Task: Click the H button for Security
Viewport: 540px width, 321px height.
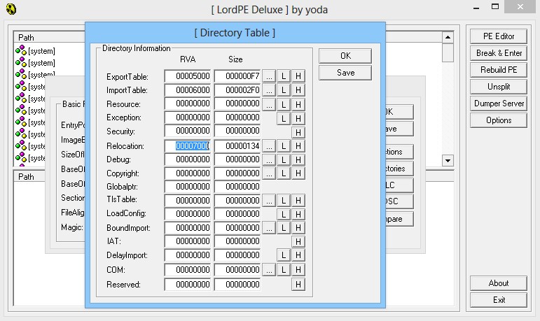Action: coord(298,132)
